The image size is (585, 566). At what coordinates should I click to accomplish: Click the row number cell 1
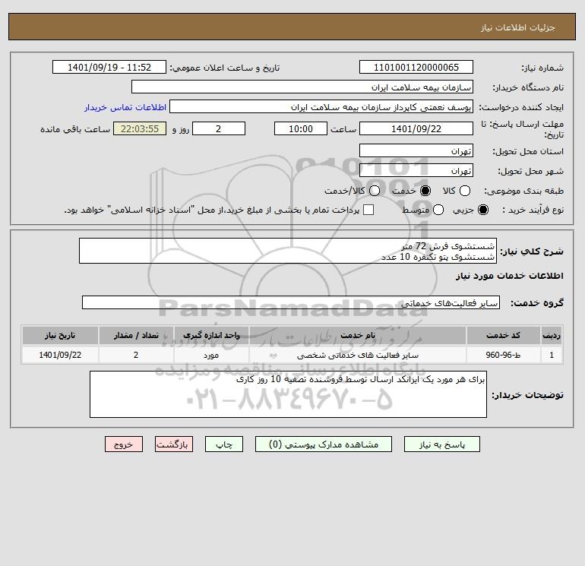coord(552,355)
